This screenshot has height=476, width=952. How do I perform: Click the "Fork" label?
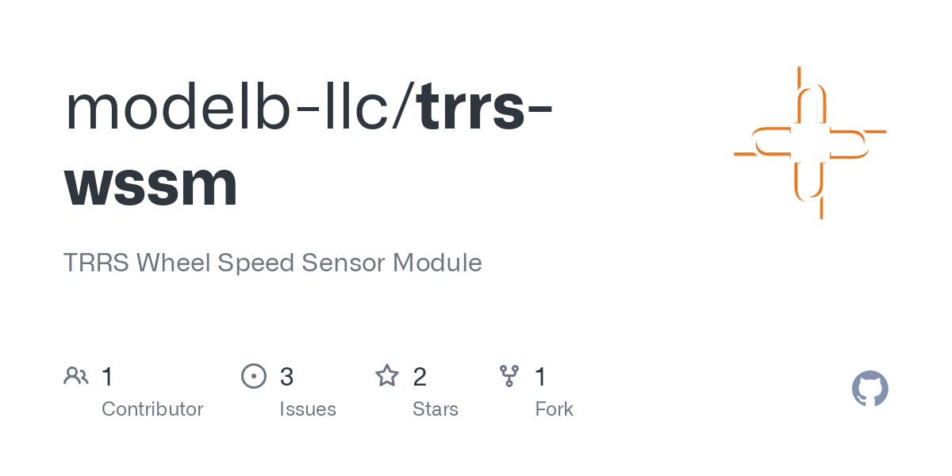click(x=554, y=409)
